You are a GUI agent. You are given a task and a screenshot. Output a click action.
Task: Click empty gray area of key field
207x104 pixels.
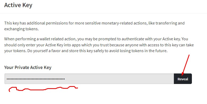(x=119, y=79)
